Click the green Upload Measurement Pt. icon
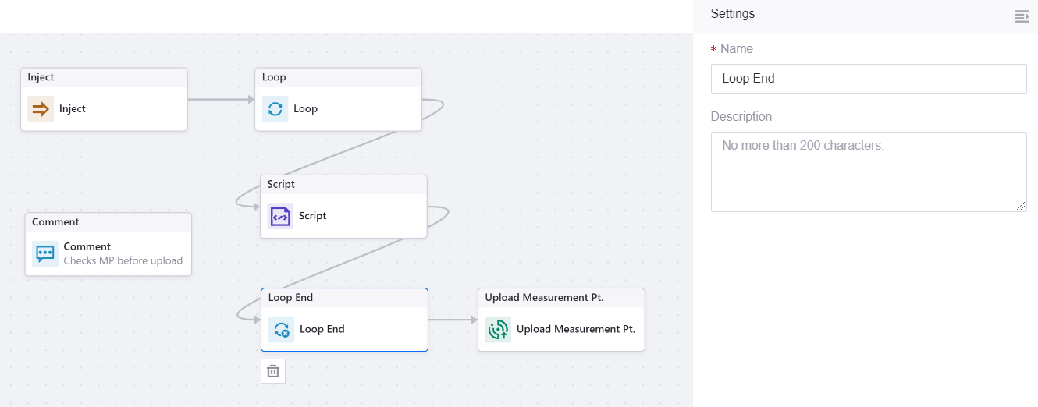The height and width of the screenshot is (407, 1038). [x=498, y=330]
